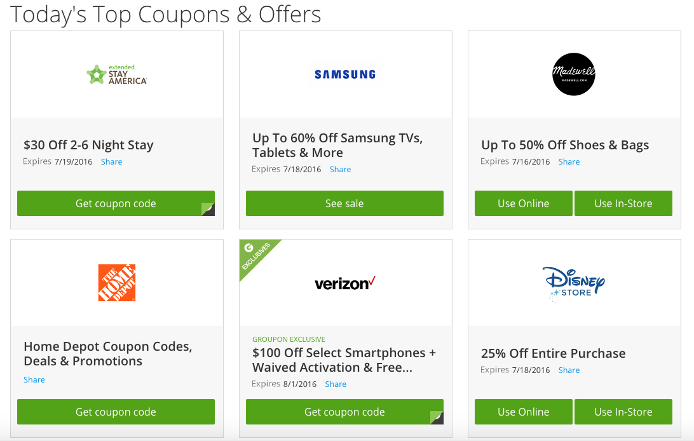This screenshot has width=694, height=441.
Task: Click the Extended Stay America logo
Action: coord(117,75)
